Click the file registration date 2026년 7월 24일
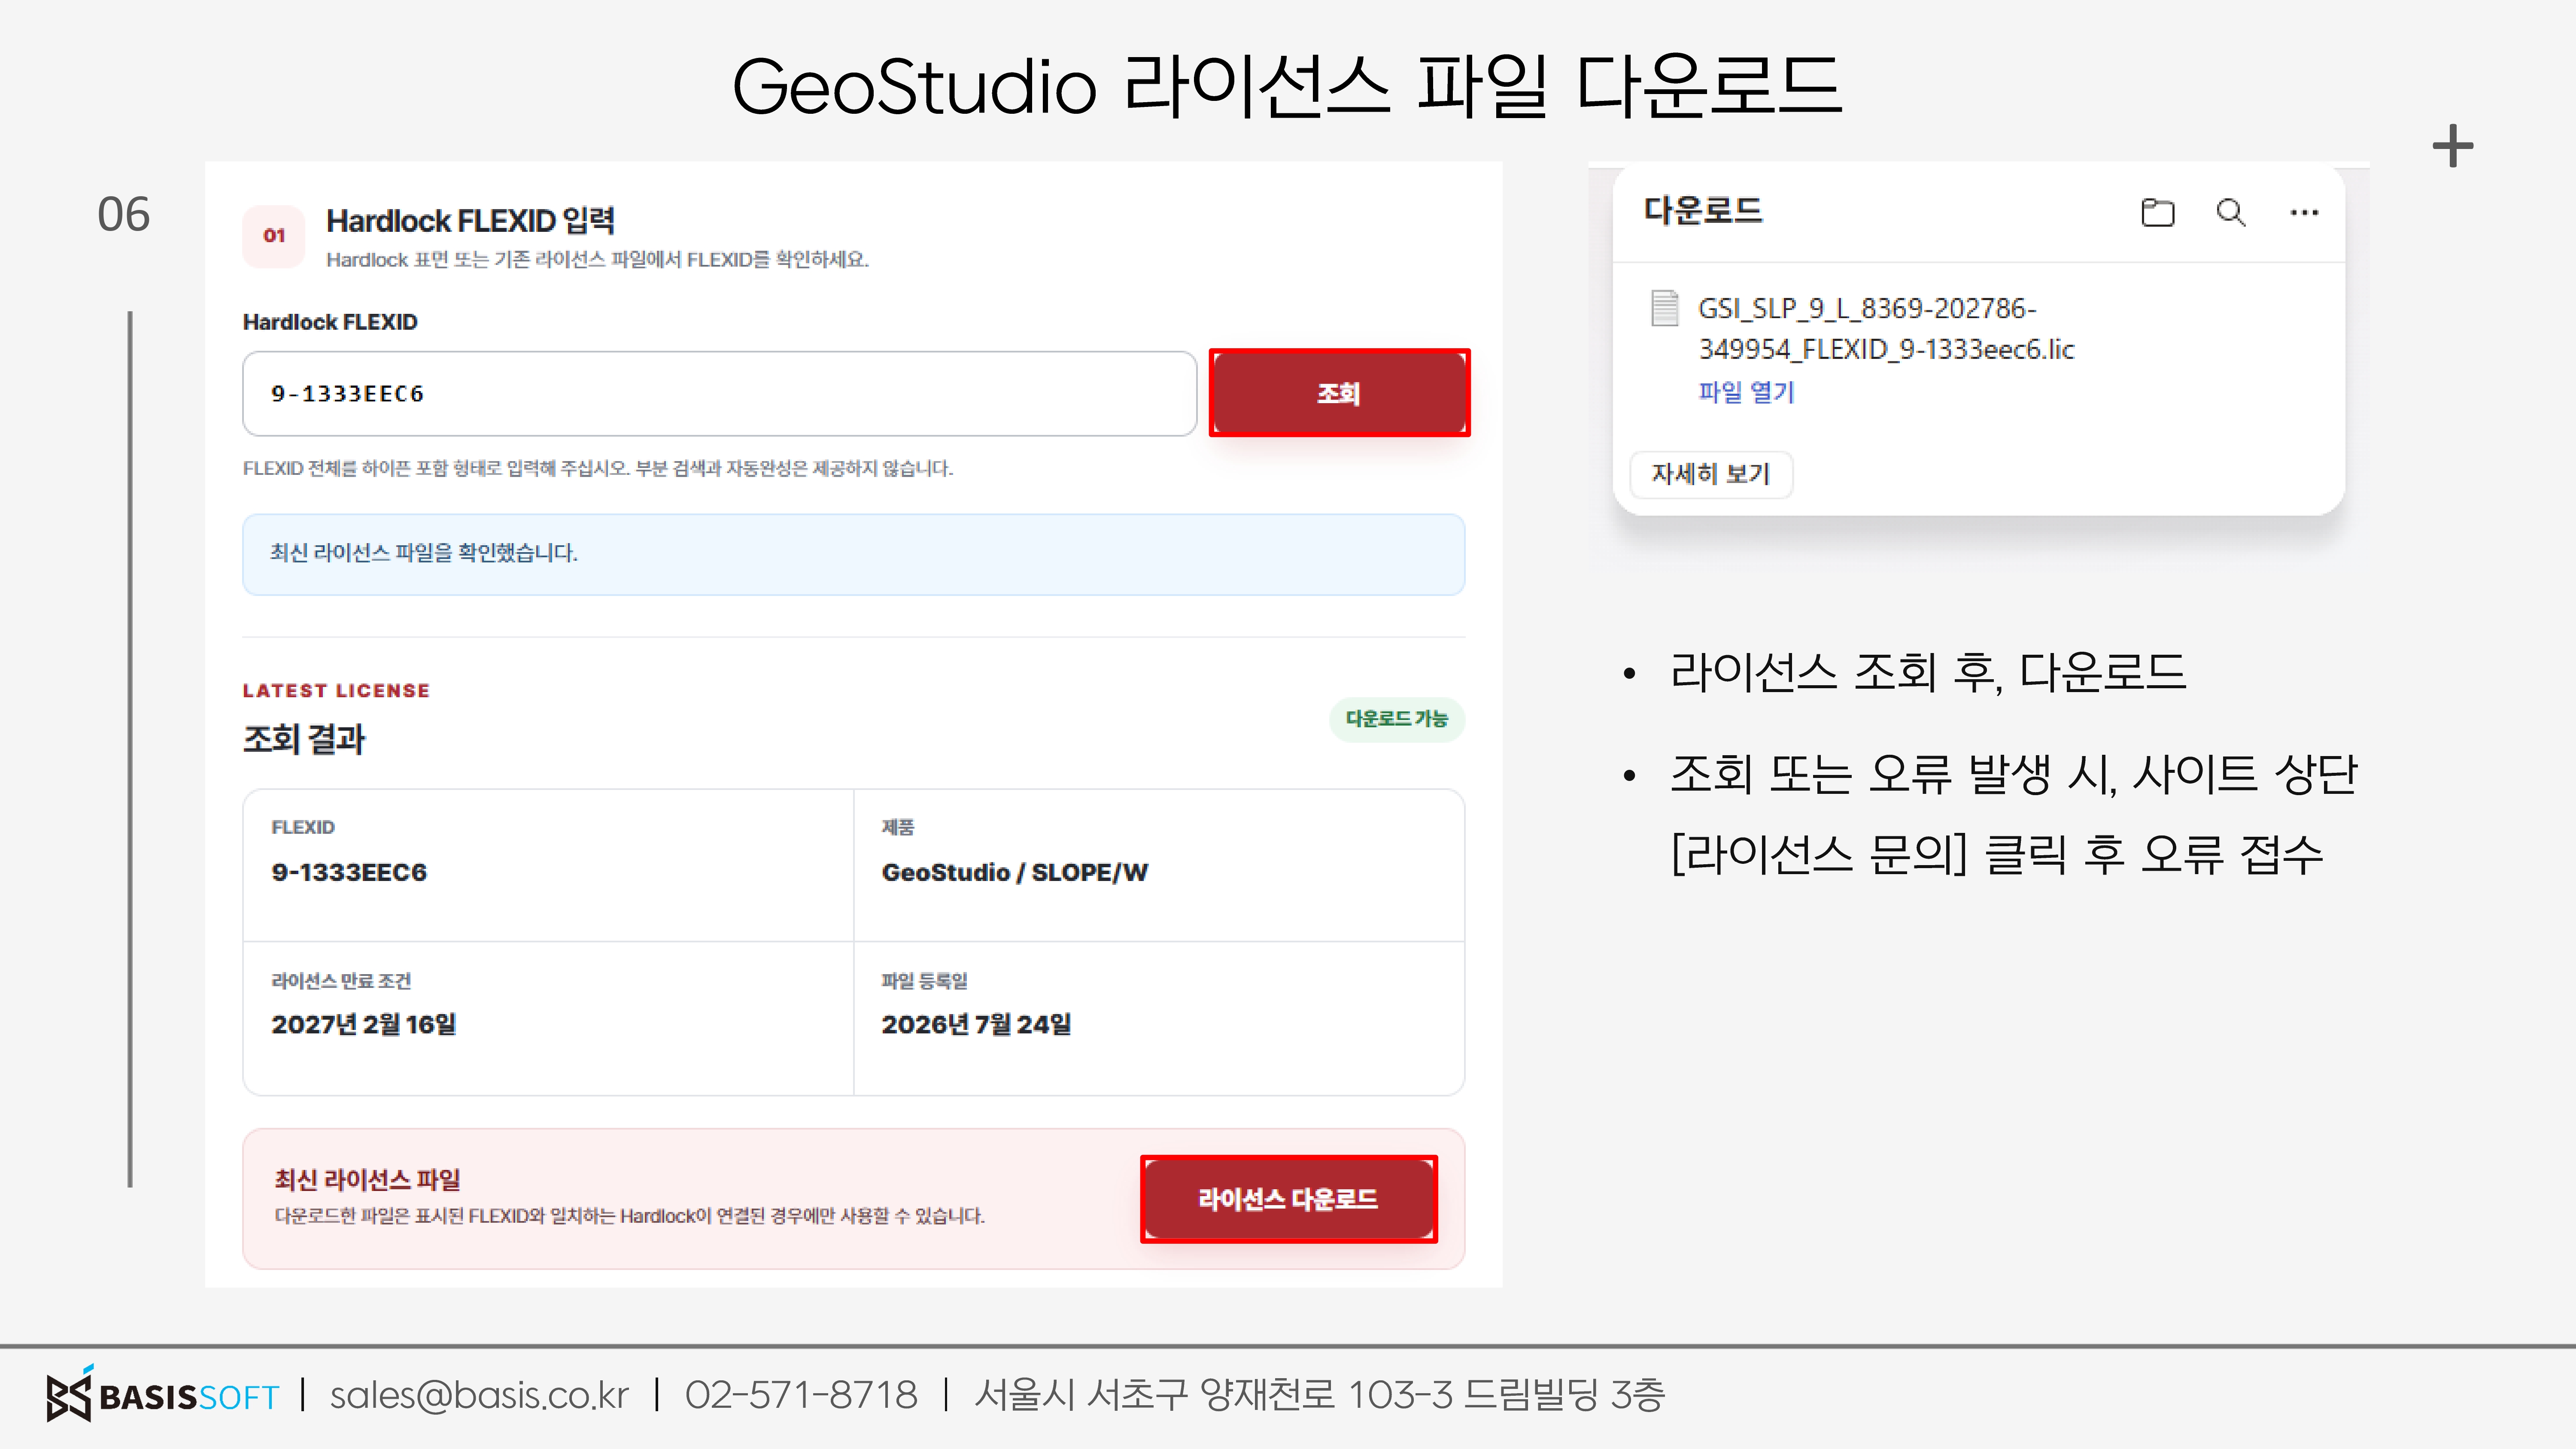Screen dimensions: 2576x1449 click(976, 1024)
